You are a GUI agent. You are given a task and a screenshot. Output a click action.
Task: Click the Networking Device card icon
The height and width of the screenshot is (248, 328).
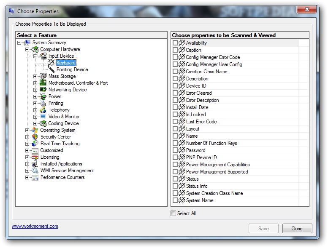[43, 90]
